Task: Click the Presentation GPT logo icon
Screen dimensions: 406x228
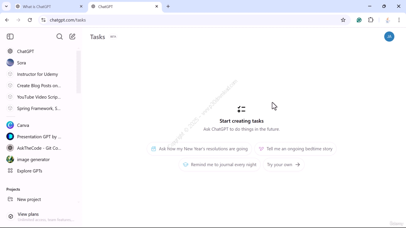Action: 10,136
